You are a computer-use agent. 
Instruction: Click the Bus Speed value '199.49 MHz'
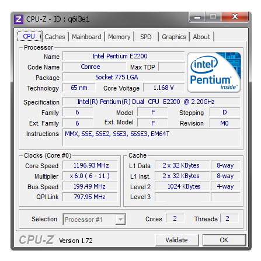click(x=91, y=186)
